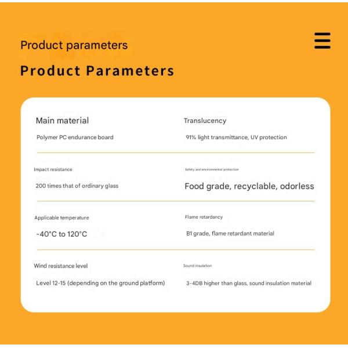Screen dimensions: 348x348
Task: Open the hamburger menu icon
Action: (322, 41)
